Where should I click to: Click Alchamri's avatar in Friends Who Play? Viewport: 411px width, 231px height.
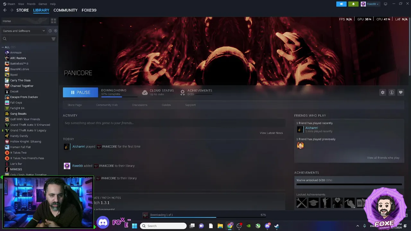click(x=300, y=129)
